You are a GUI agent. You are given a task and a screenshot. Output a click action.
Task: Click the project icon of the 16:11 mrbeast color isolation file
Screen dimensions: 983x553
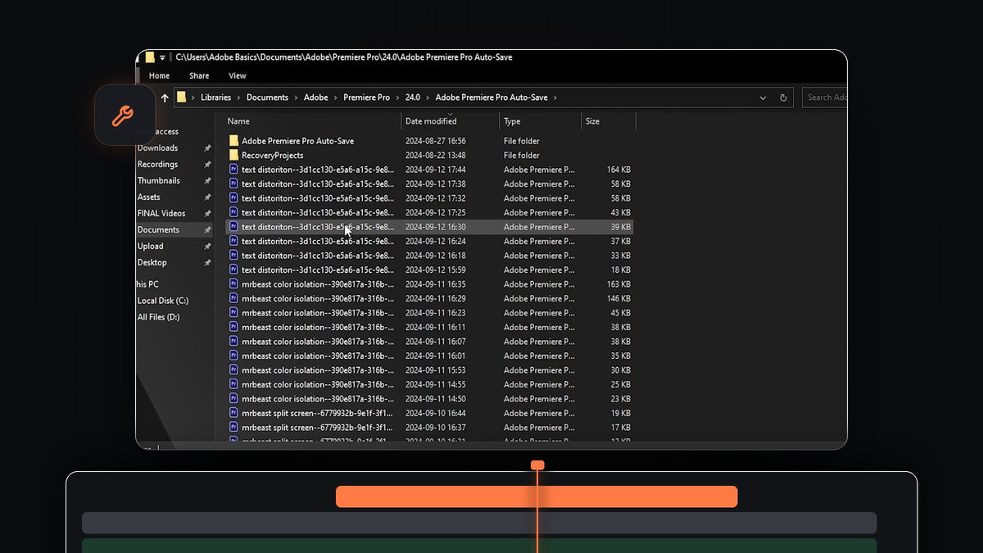(233, 327)
